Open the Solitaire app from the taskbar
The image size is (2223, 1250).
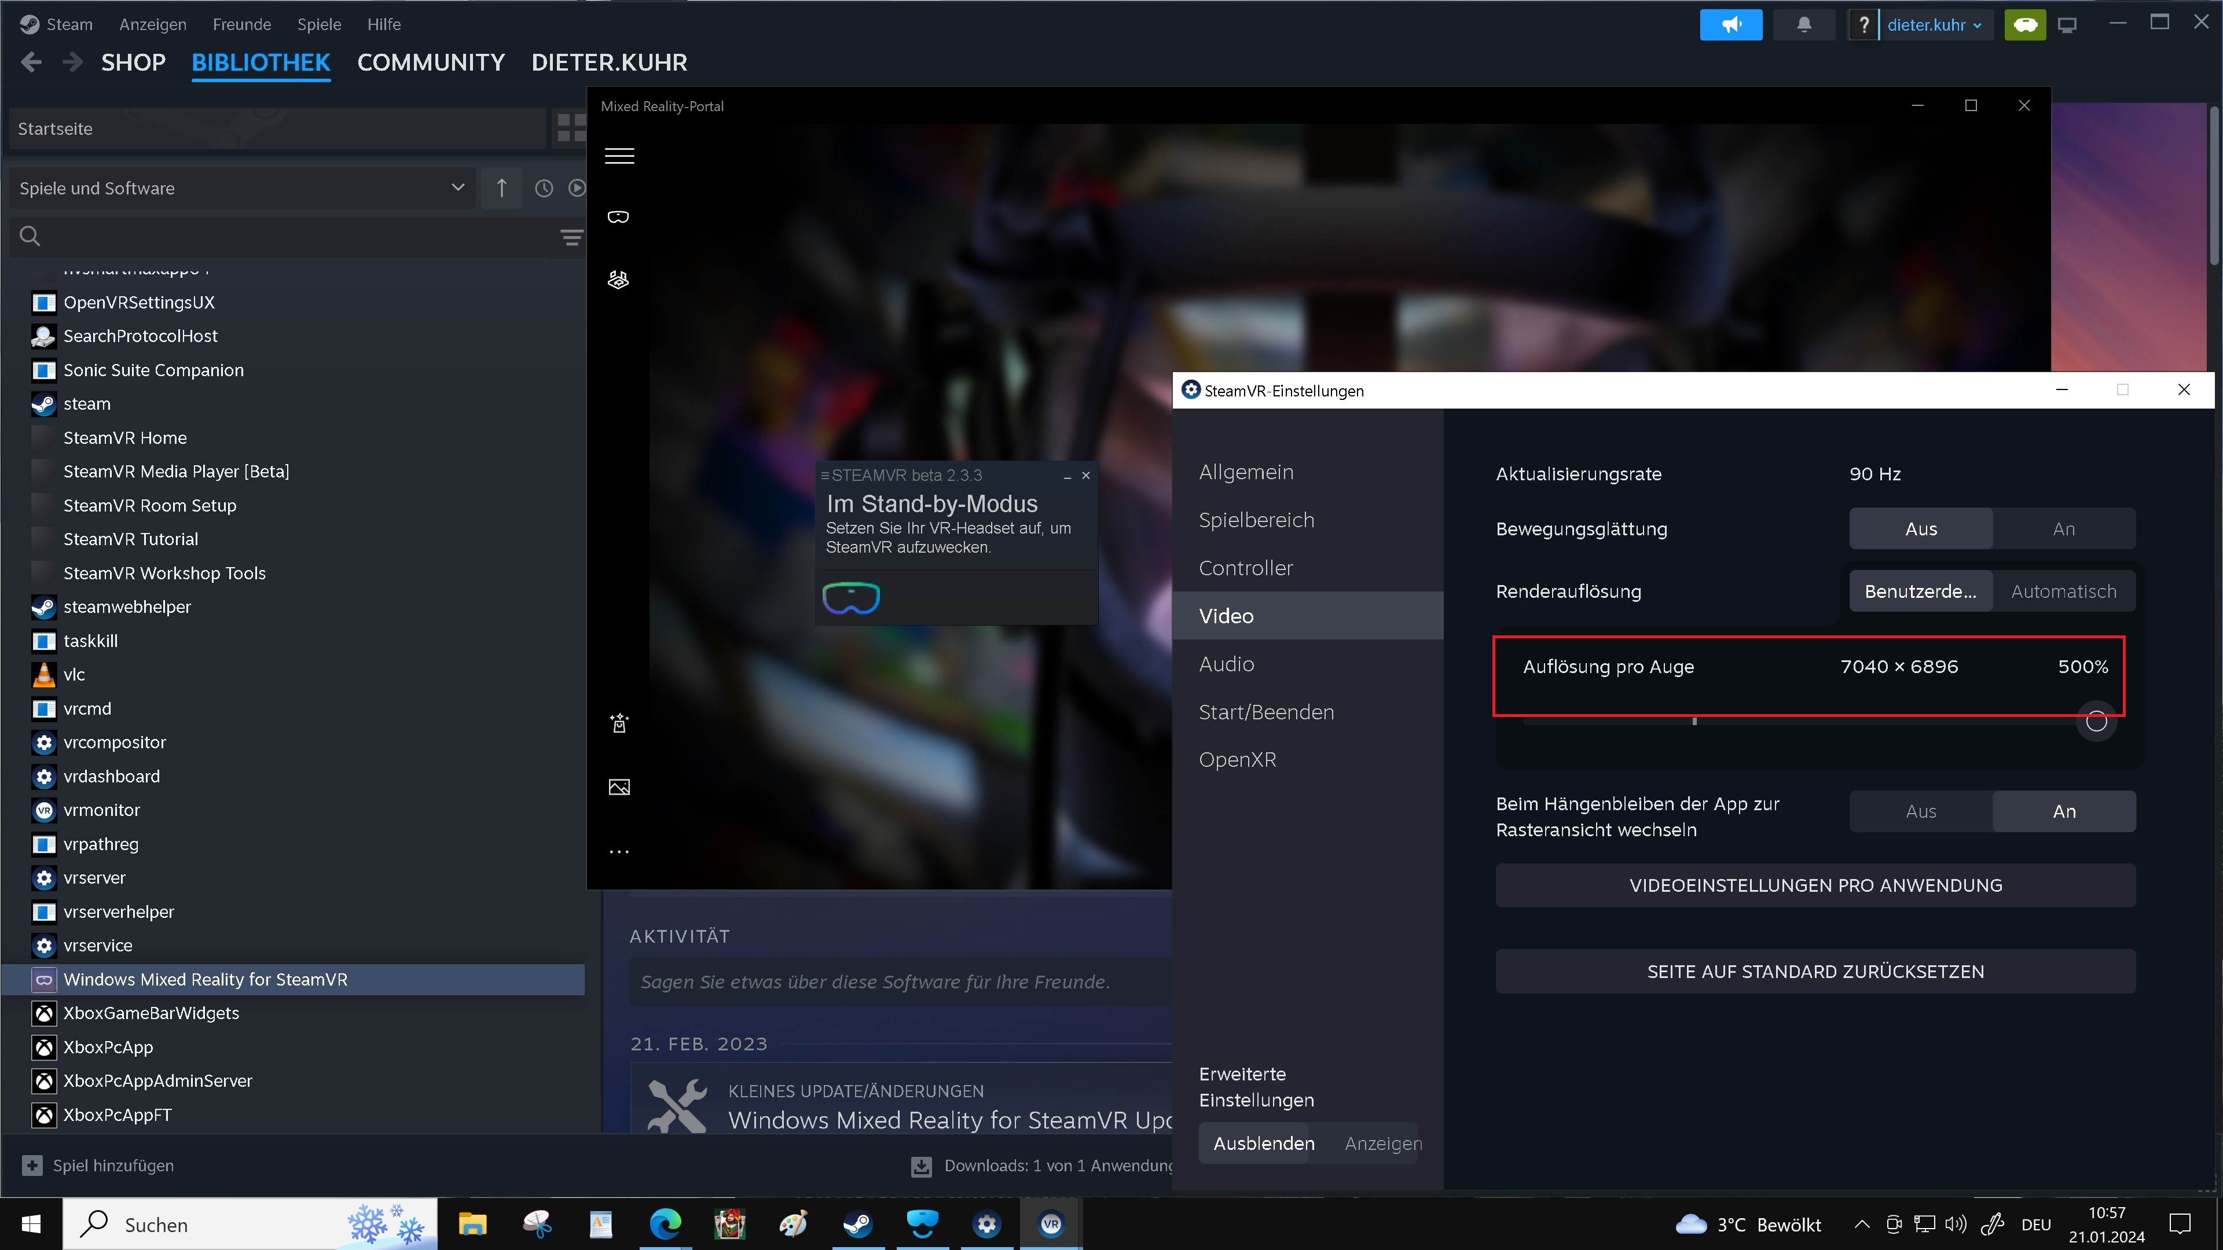click(x=730, y=1224)
